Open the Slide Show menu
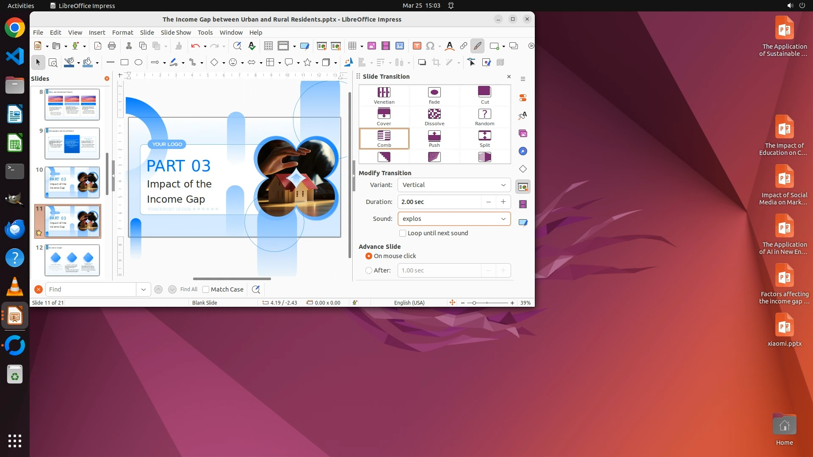813x457 pixels. click(x=176, y=33)
